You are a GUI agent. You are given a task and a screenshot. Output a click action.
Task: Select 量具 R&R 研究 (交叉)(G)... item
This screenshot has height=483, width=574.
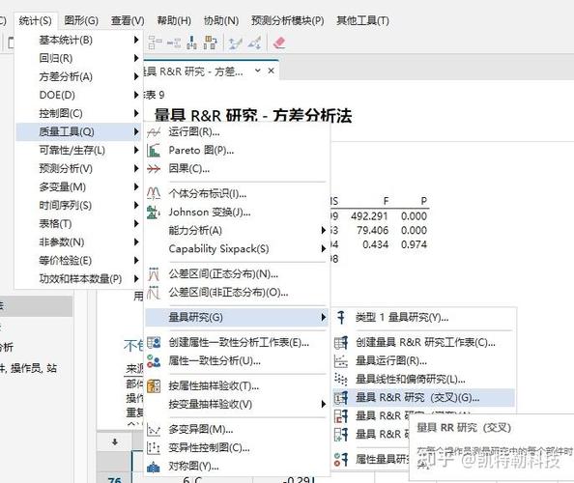click(x=424, y=398)
